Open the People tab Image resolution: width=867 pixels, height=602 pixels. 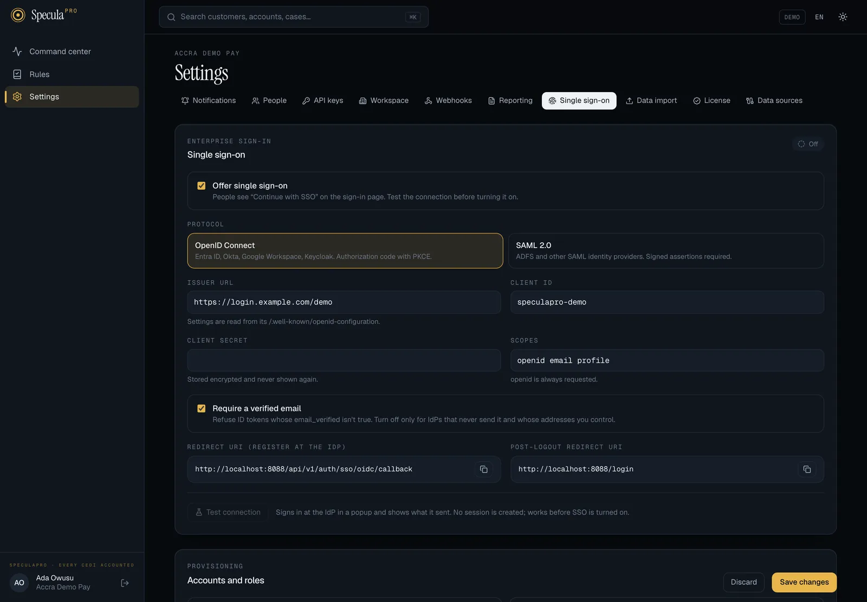pyautogui.click(x=269, y=101)
